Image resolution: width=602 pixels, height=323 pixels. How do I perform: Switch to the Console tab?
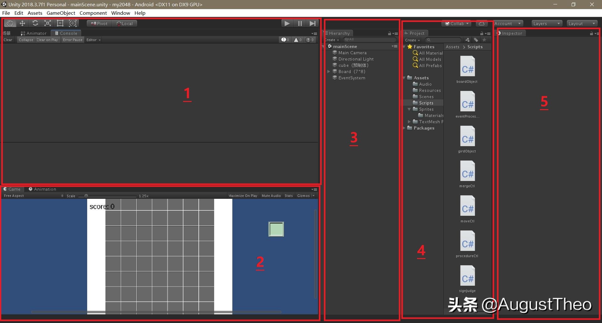(66, 33)
